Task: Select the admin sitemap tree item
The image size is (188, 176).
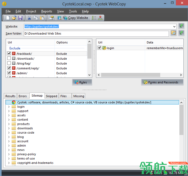Action: click(x=22, y=145)
